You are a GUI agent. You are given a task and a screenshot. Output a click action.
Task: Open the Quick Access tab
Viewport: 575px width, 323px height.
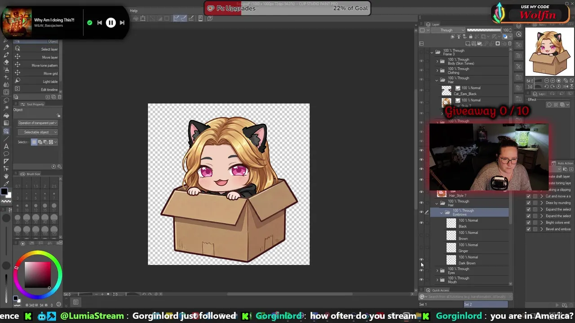(x=438, y=290)
